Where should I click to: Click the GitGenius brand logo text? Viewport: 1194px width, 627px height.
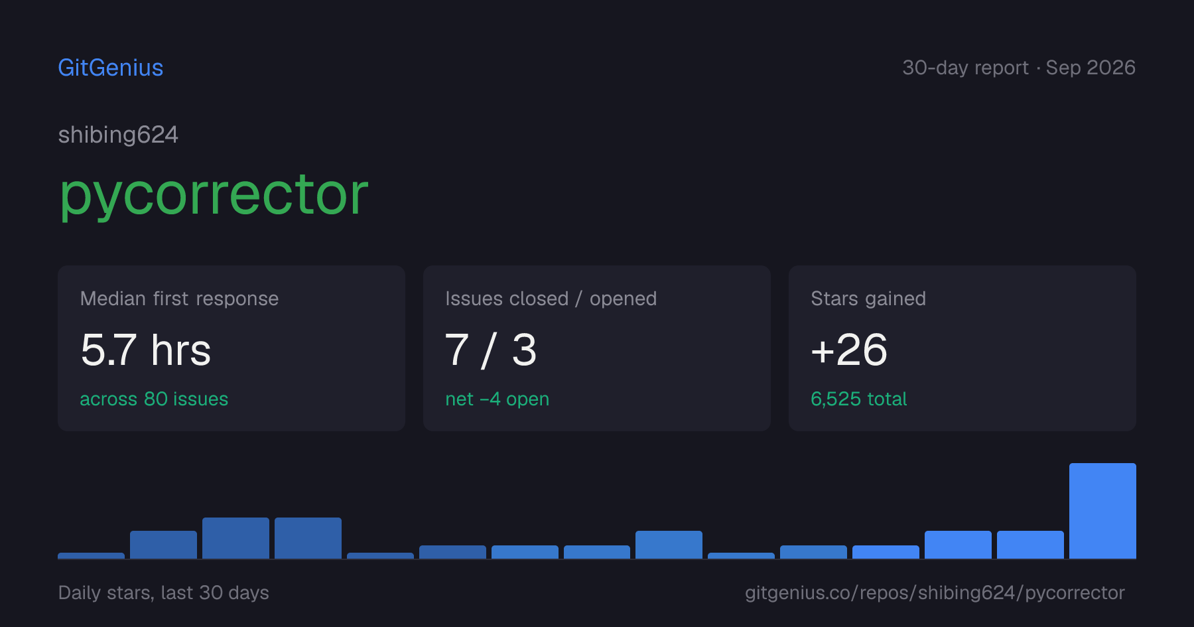click(111, 68)
